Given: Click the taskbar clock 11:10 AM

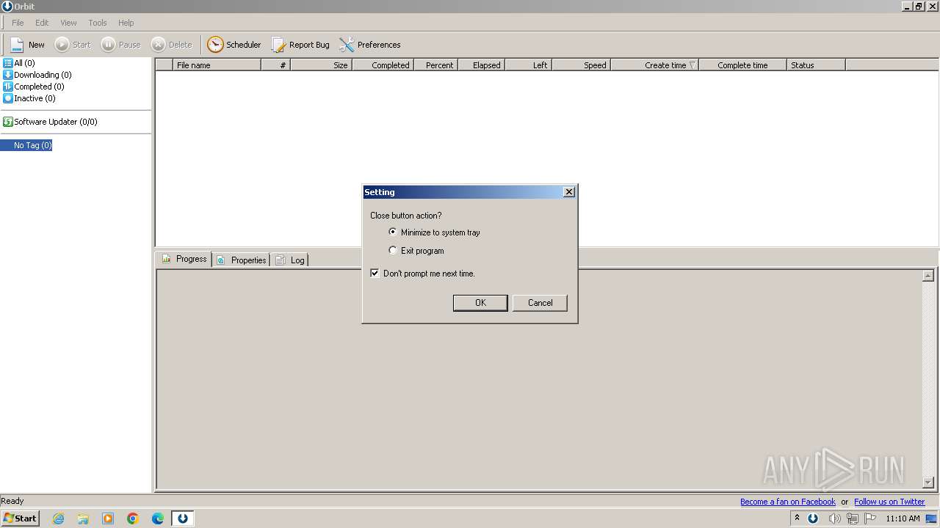Looking at the screenshot, I should coord(903,518).
